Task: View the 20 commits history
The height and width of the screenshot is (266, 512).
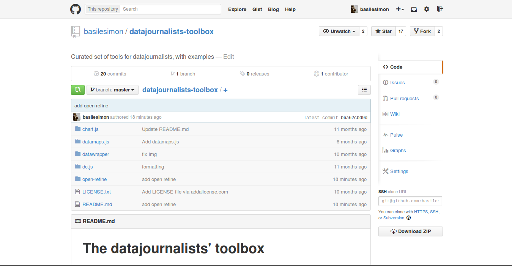Action: tap(110, 74)
